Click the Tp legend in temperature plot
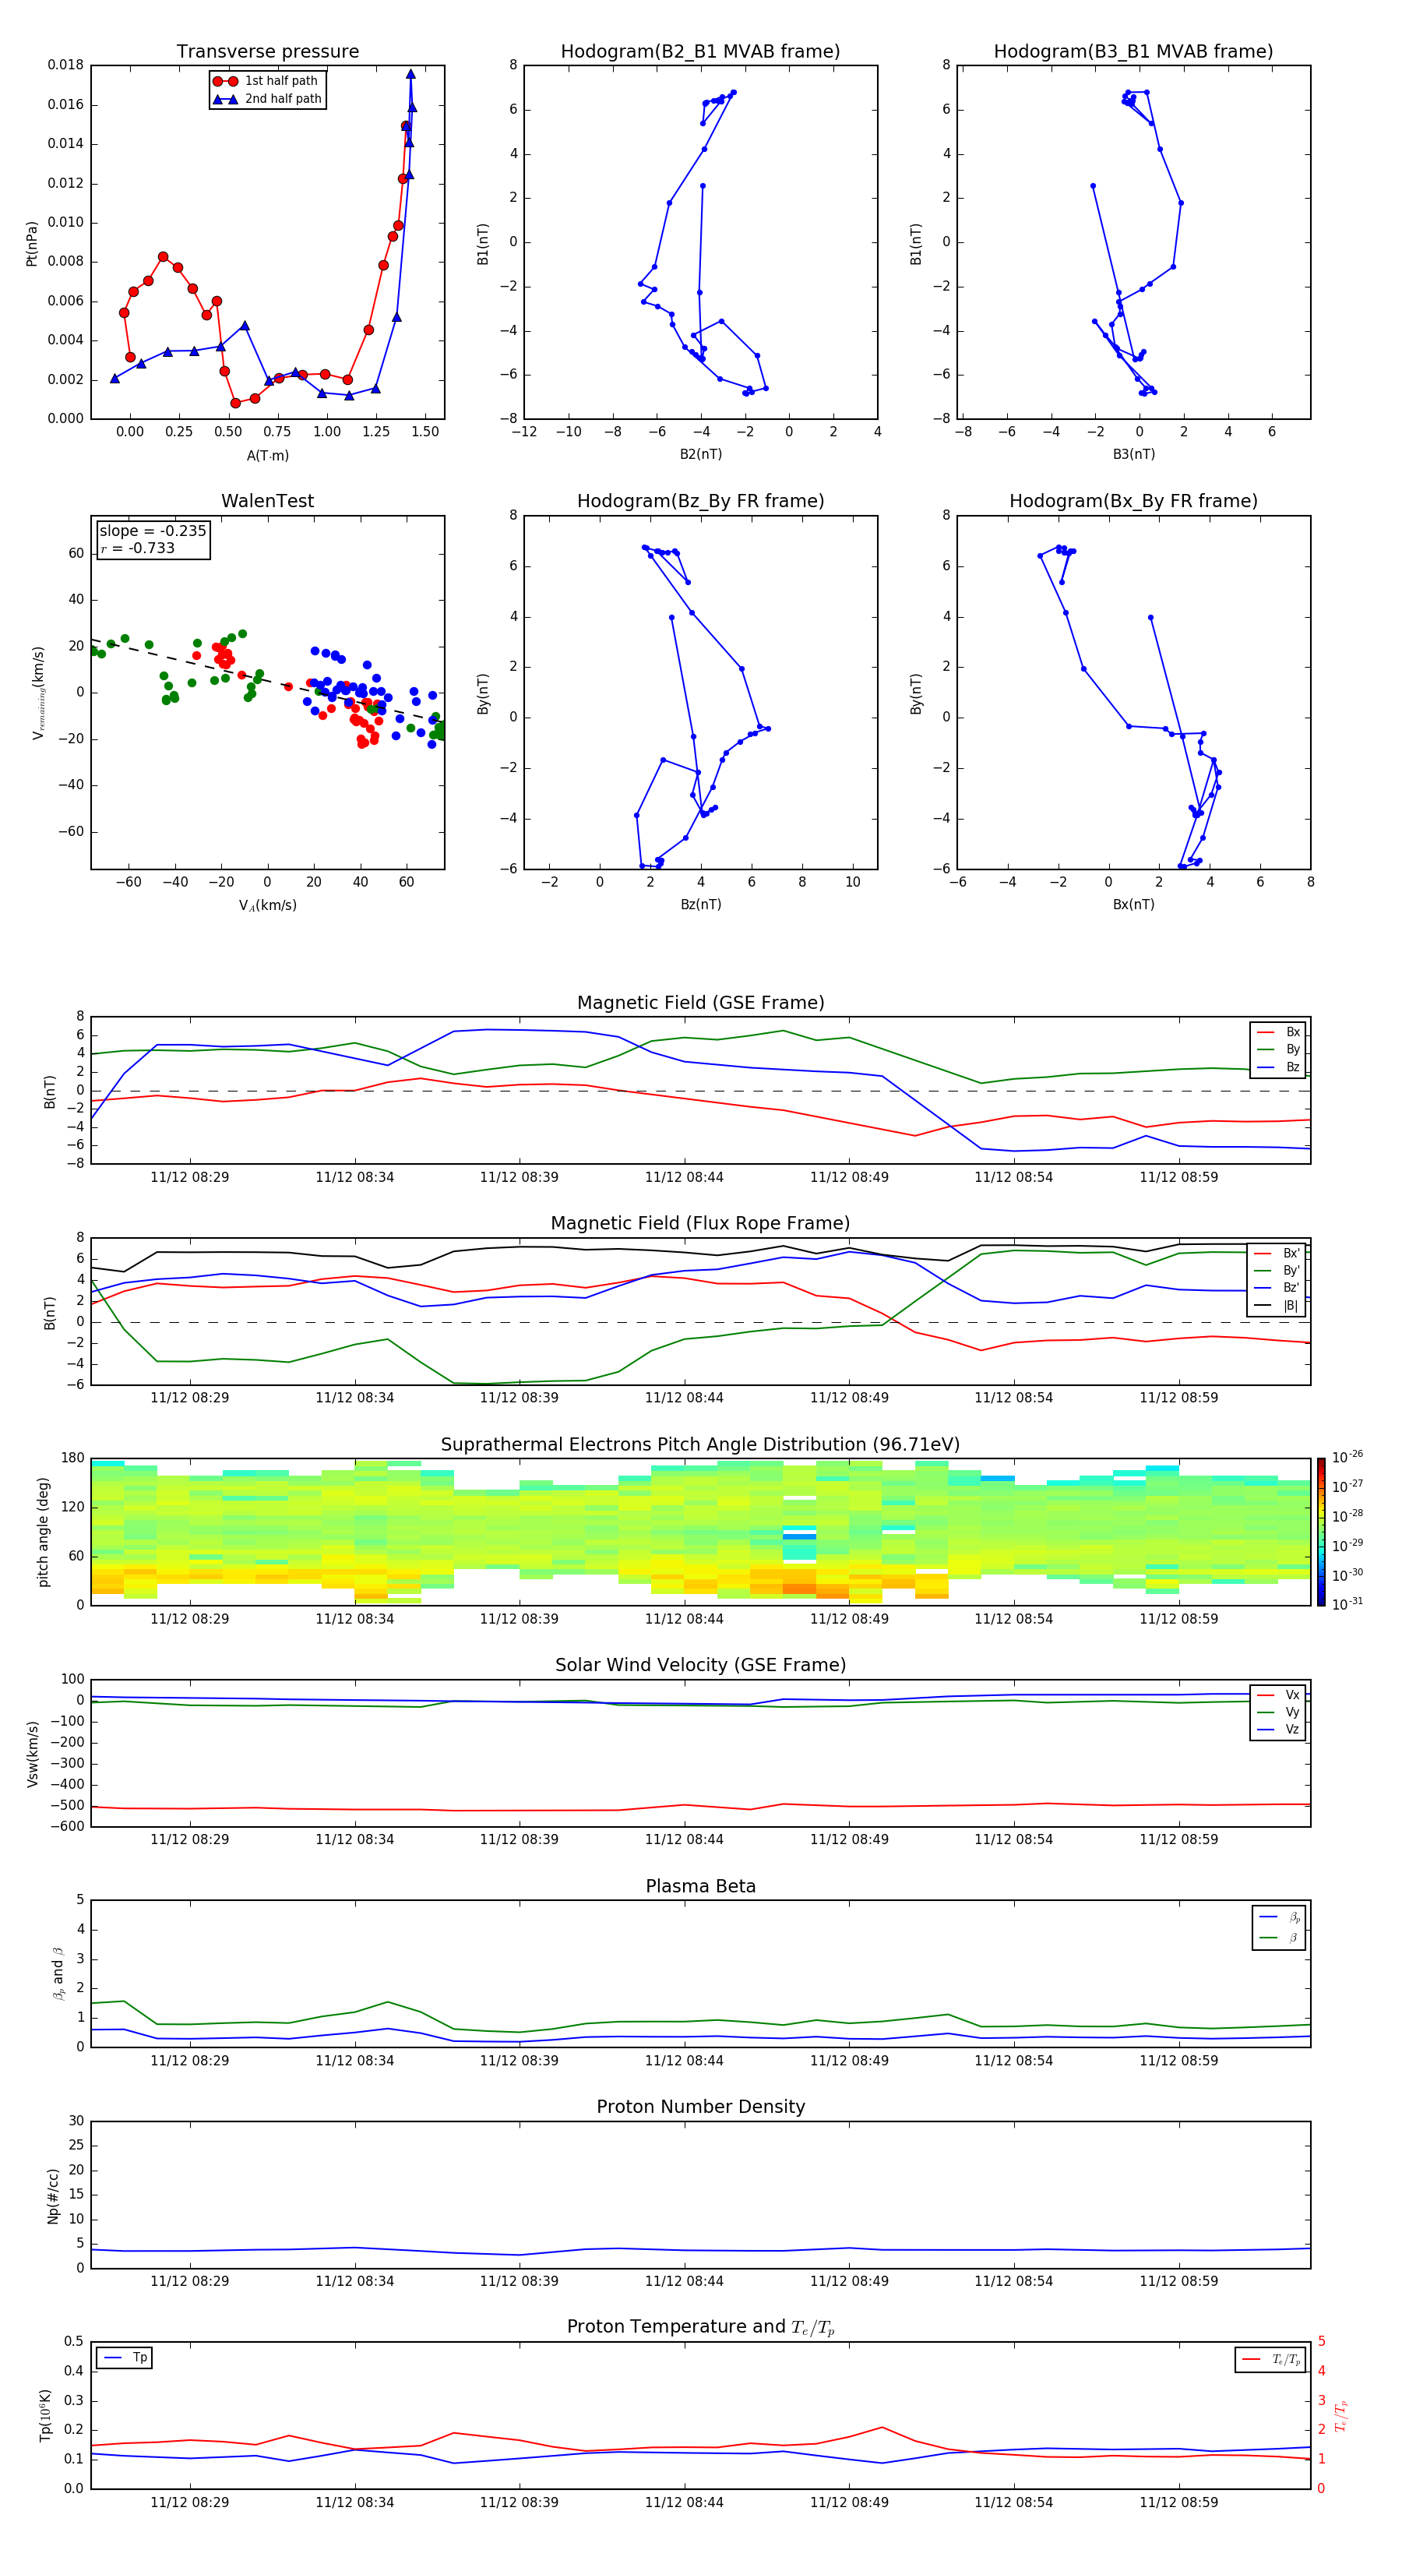 pos(125,2358)
